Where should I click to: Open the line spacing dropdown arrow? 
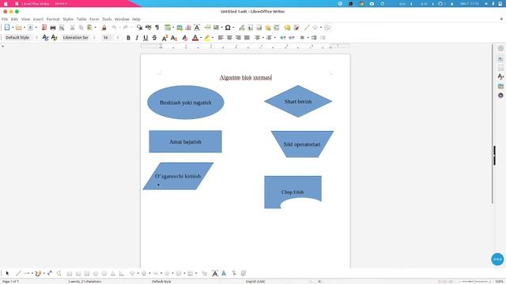pos(308,38)
